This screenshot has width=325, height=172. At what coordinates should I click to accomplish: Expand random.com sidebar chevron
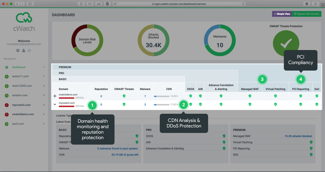[44, 95]
